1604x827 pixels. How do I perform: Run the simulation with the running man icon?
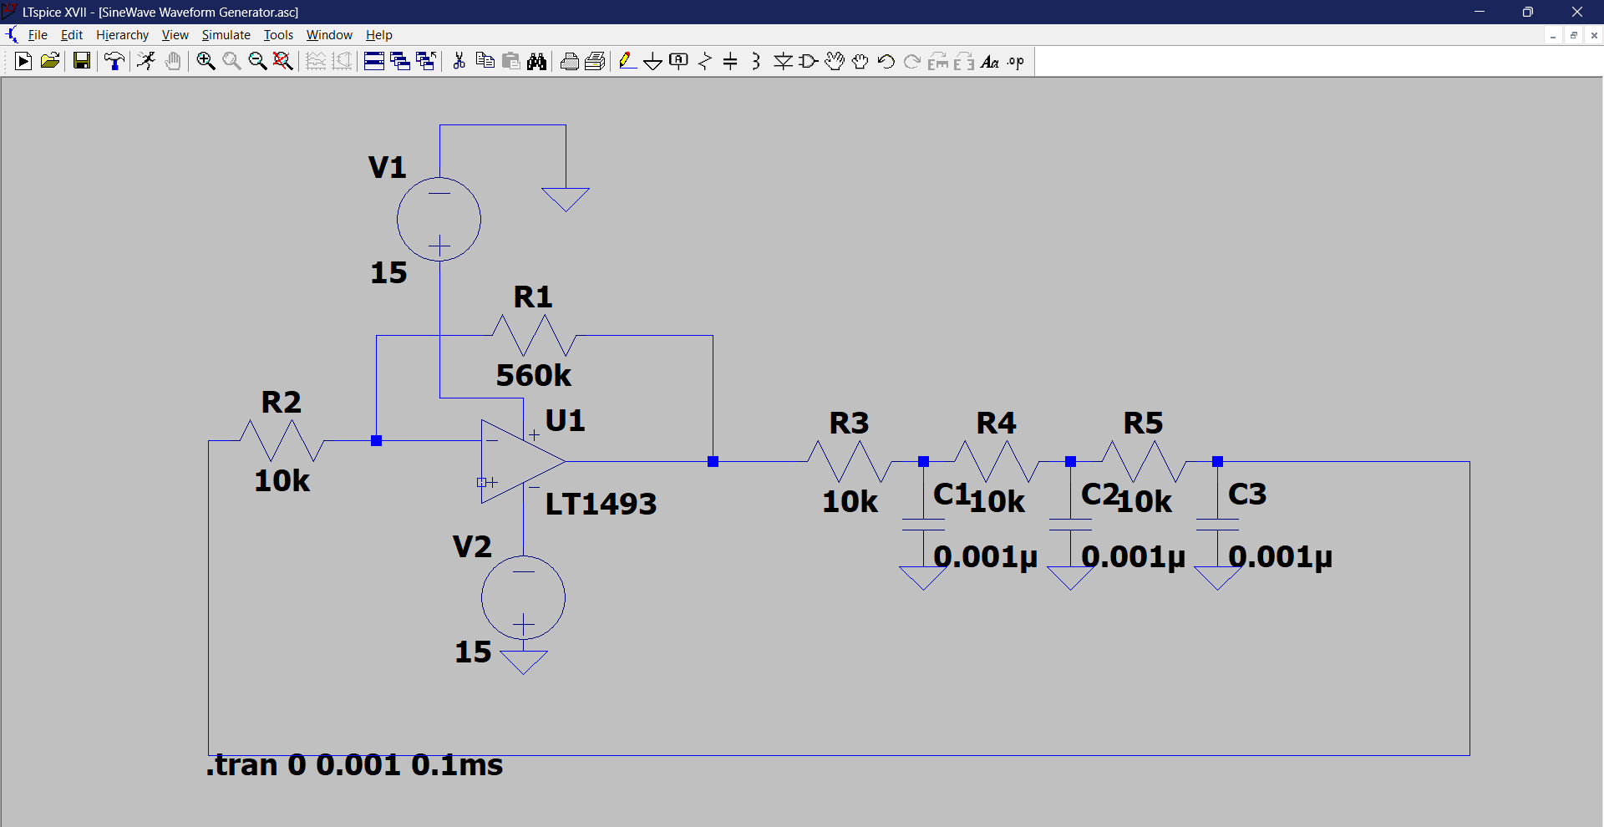click(x=146, y=61)
